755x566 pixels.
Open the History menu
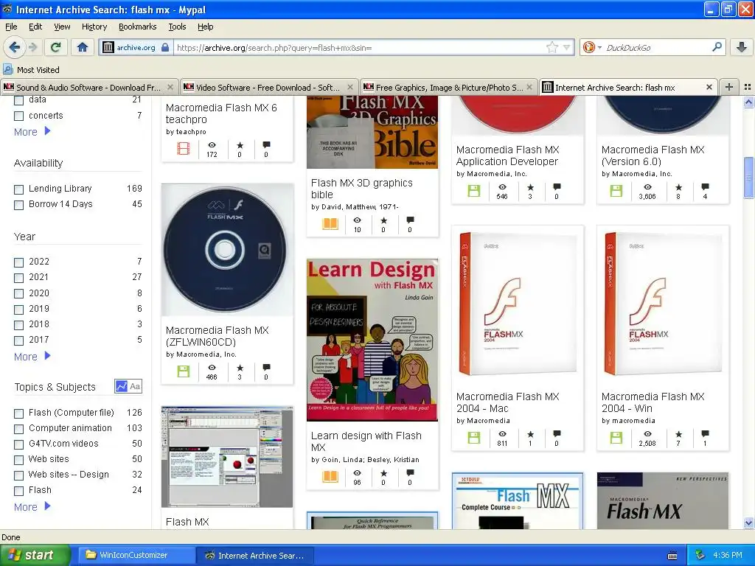coord(94,27)
